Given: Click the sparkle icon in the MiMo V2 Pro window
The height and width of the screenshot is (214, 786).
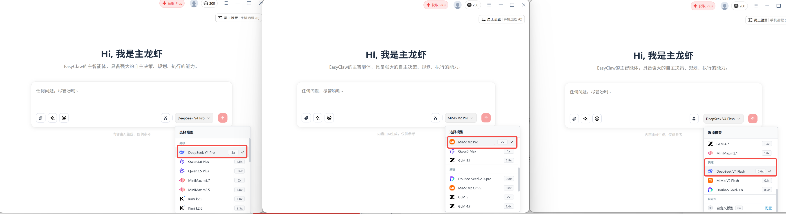Looking at the screenshot, I should tap(318, 118).
